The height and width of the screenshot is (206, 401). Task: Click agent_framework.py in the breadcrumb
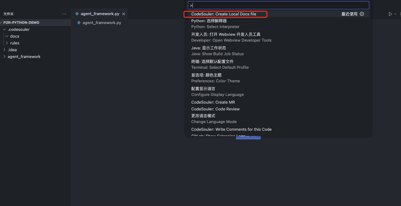[102, 23]
